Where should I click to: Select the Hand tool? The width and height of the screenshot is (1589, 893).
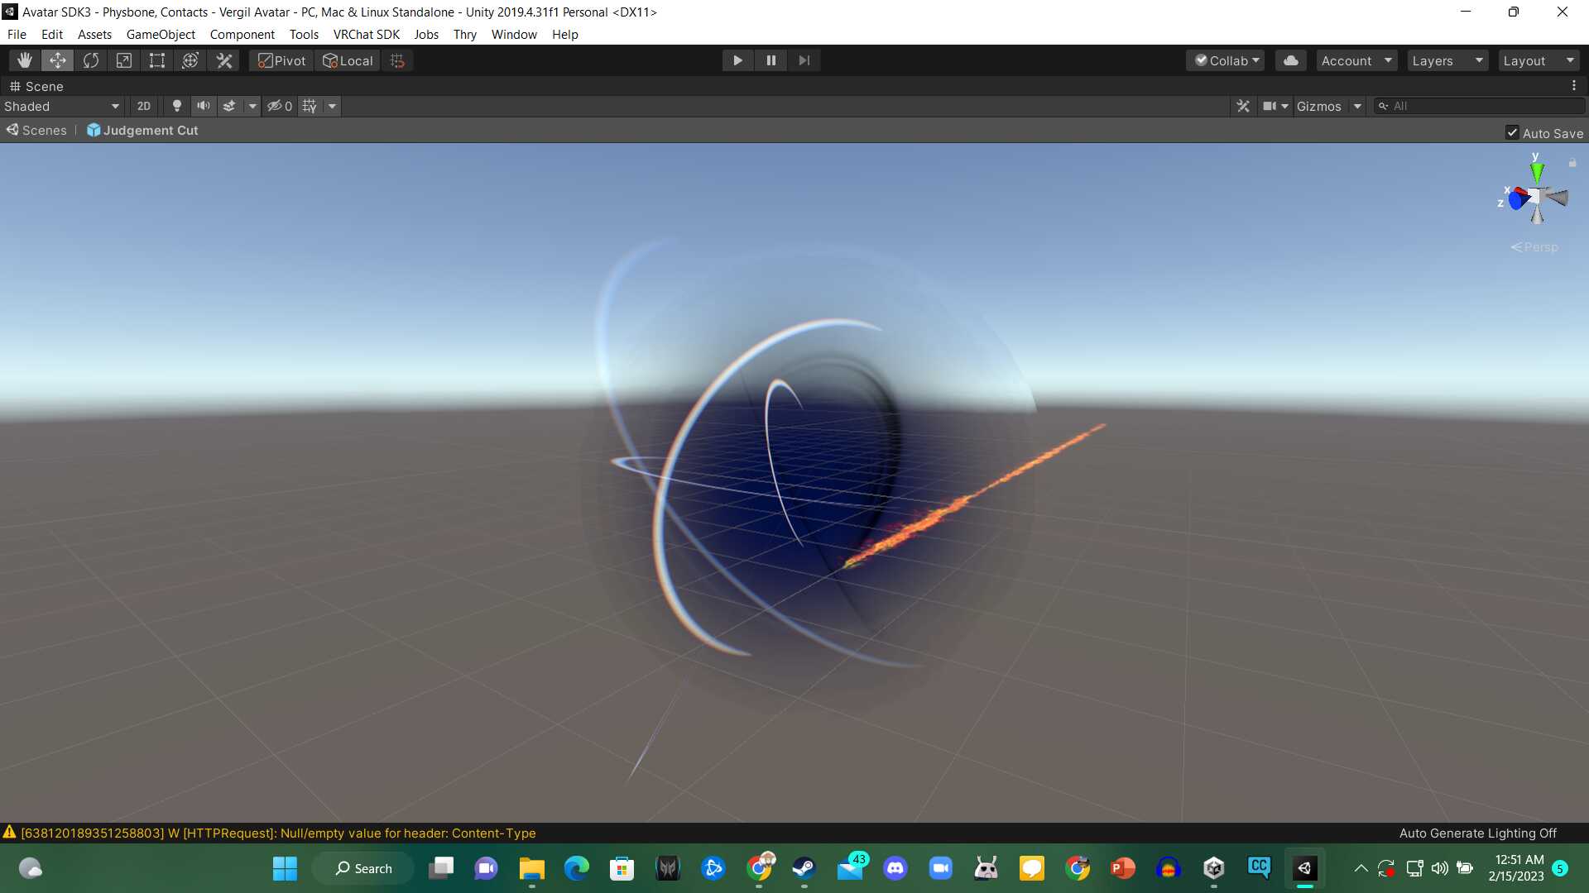click(25, 60)
